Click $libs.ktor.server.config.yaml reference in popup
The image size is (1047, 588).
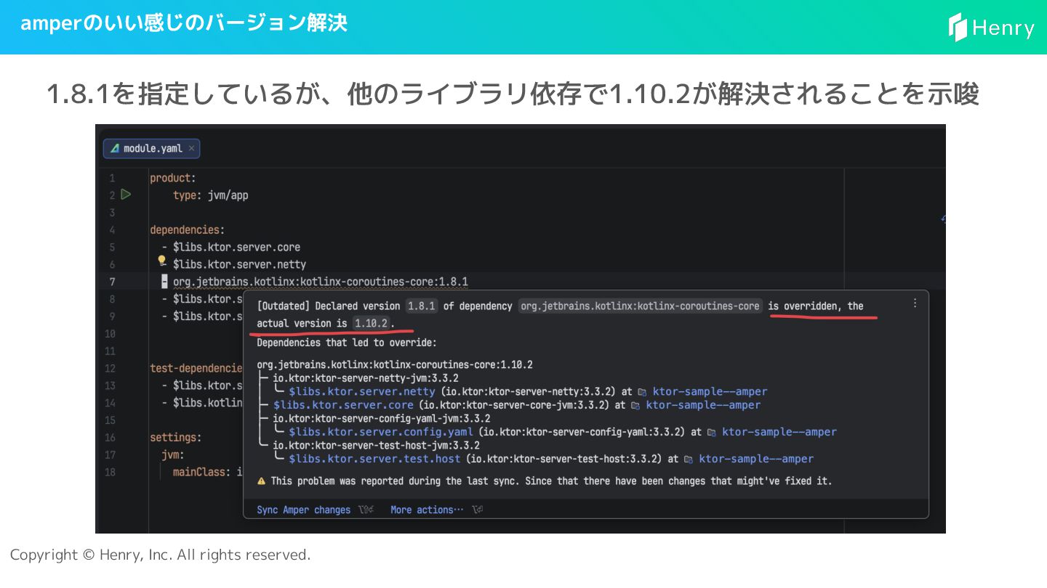pyautogui.click(x=381, y=432)
